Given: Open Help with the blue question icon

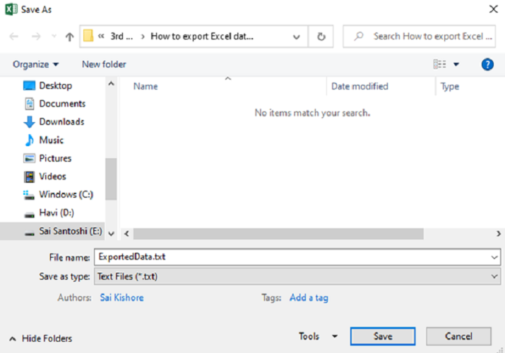Looking at the screenshot, I should 487,64.
